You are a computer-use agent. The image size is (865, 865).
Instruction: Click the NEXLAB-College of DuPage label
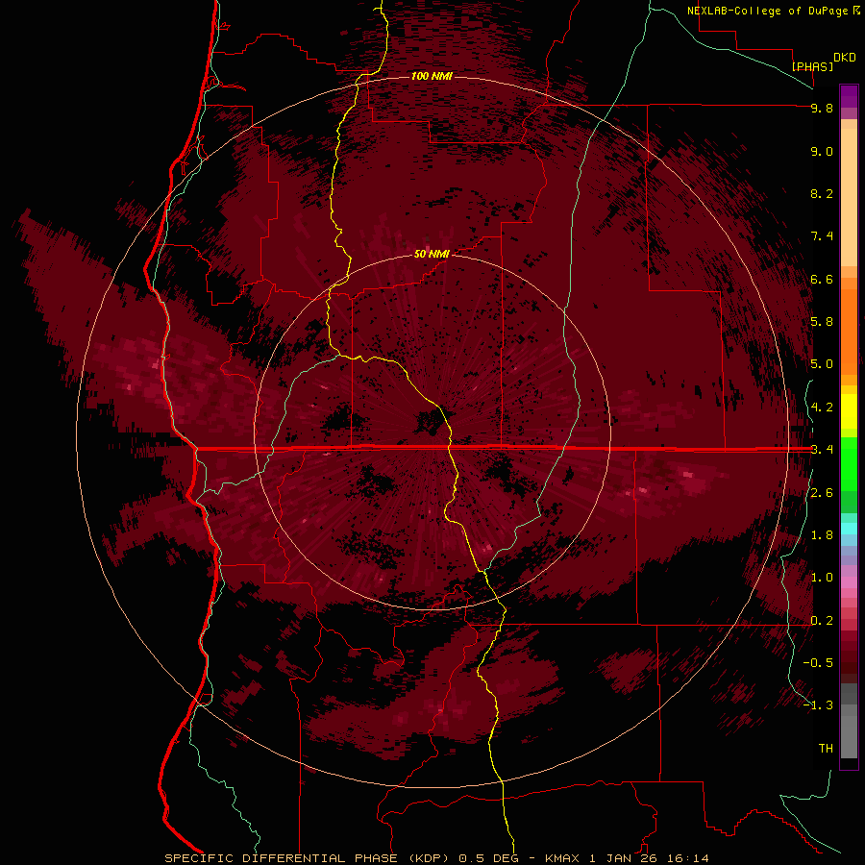[767, 11]
